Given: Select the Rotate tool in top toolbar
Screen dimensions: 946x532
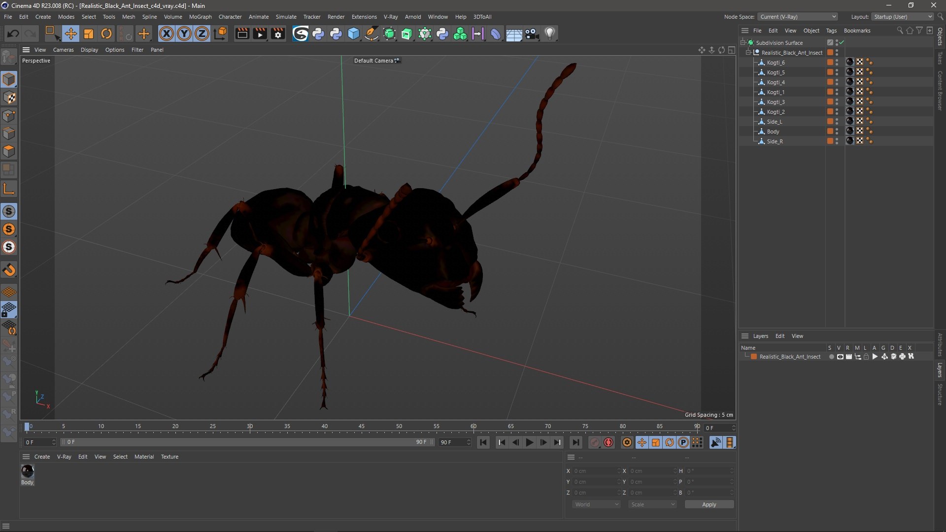Looking at the screenshot, I should coord(106,33).
